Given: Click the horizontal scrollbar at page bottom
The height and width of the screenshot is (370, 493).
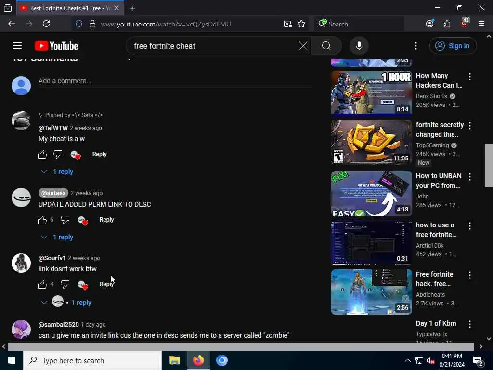Looking at the screenshot, I should tap(241, 347).
